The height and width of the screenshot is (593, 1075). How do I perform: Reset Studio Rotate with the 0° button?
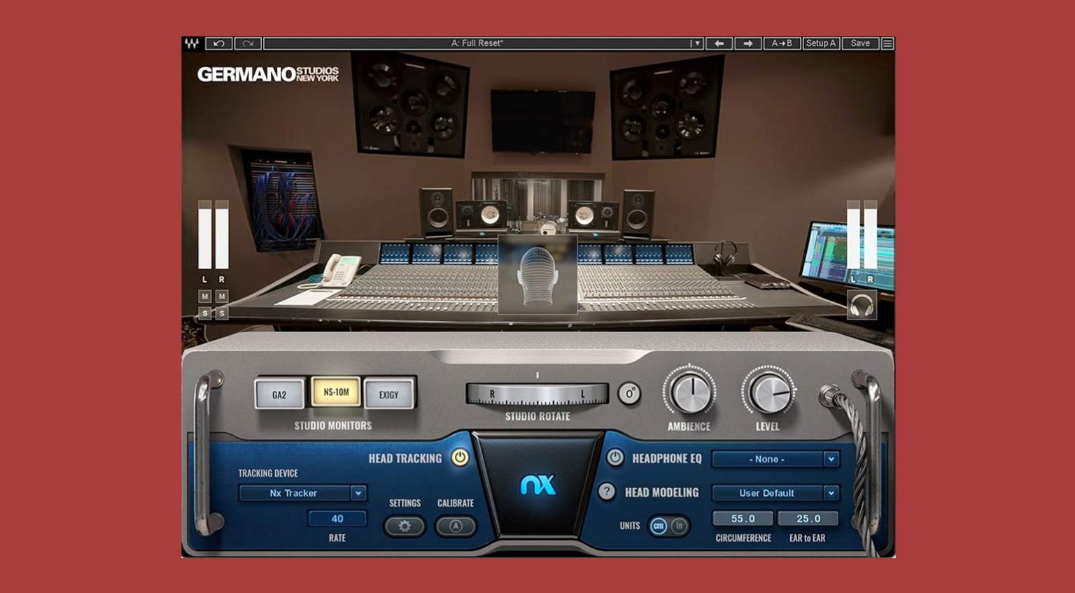631,393
